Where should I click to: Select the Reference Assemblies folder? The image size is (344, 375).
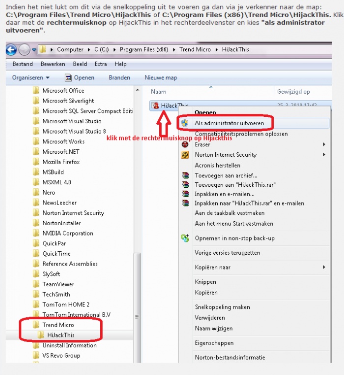[x=70, y=264]
